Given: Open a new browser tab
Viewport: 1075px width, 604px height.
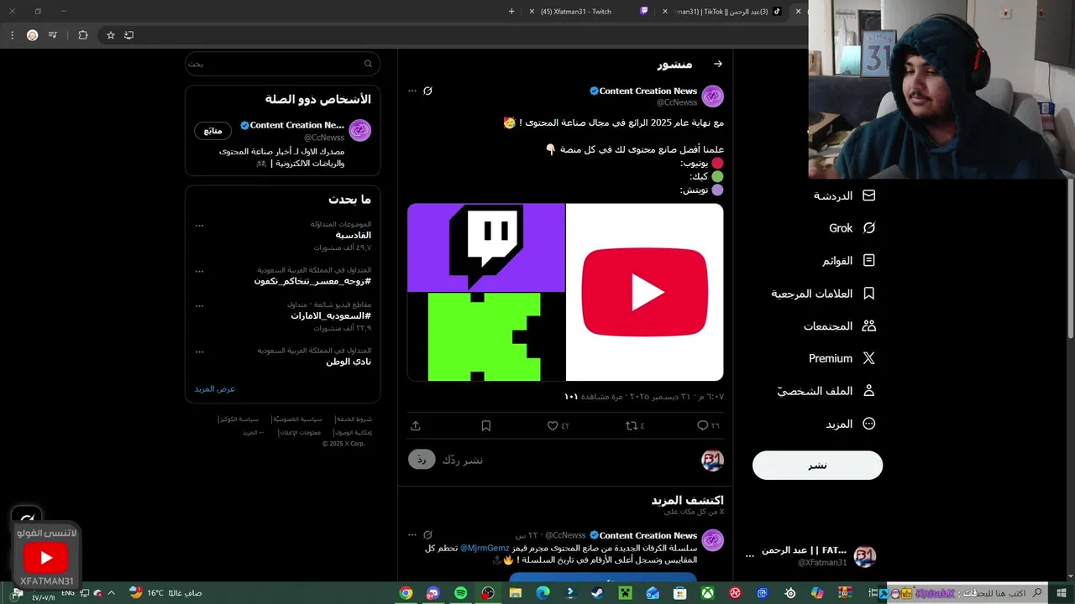Looking at the screenshot, I should 511,12.
